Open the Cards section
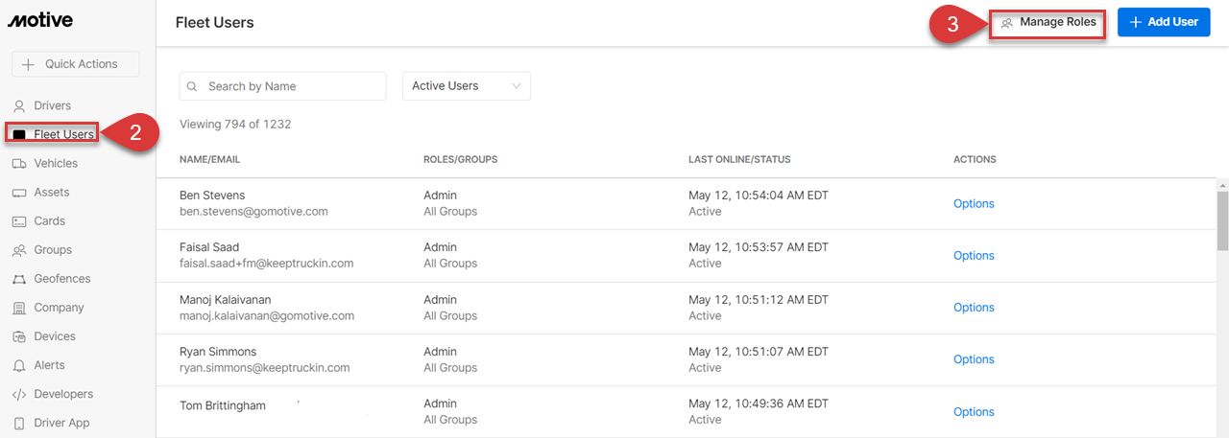Viewport: 1229px width, 438px height. click(x=50, y=220)
